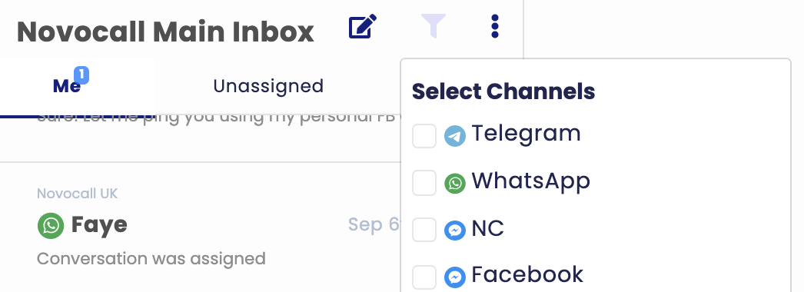Click the Telegram paper-plane icon
The image size is (804, 292).
(x=455, y=136)
